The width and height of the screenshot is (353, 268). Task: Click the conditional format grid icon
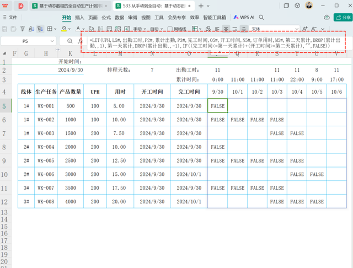coord(195,29)
